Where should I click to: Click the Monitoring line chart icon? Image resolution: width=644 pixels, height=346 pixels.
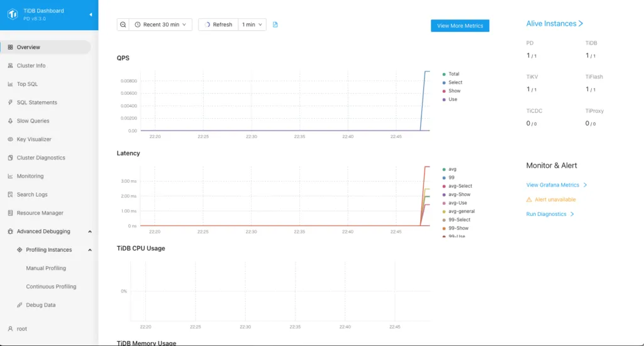10,176
